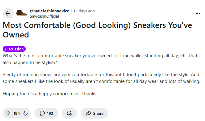The image size is (205, 121).
Task: Click the 194 vote score
Action: [17, 113]
